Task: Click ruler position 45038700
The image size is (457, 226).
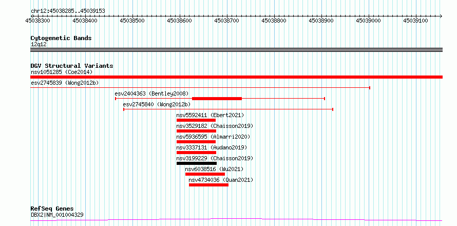Action: coord(227,21)
